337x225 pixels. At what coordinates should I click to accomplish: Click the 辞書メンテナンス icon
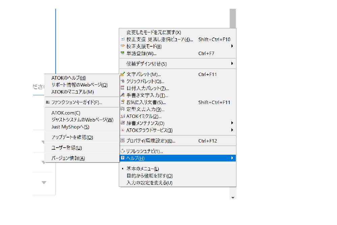pyautogui.click(x=123, y=123)
